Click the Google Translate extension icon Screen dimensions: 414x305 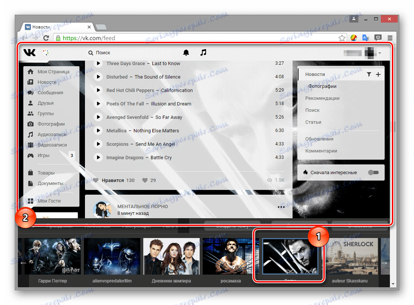pos(366,38)
